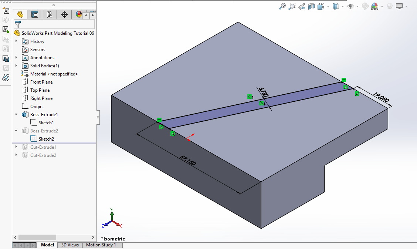Click the View Setting monitor icon
Image resolution: width=417 pixels, height=249 pixels.
(x=399, y=6)
